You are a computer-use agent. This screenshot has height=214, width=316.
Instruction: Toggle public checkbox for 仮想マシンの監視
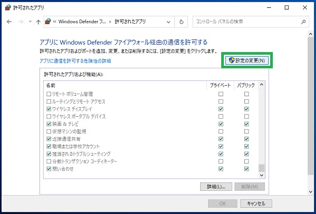coord(246,131)
